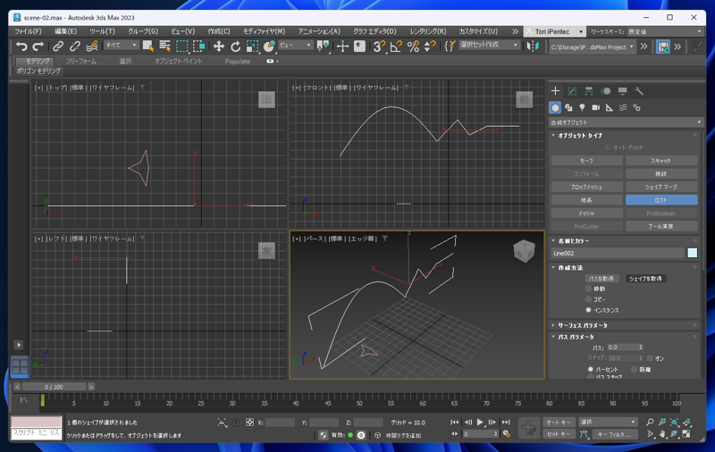Select the インスタンス radio button
Viewport: 715px width, 452px height.
589,310
